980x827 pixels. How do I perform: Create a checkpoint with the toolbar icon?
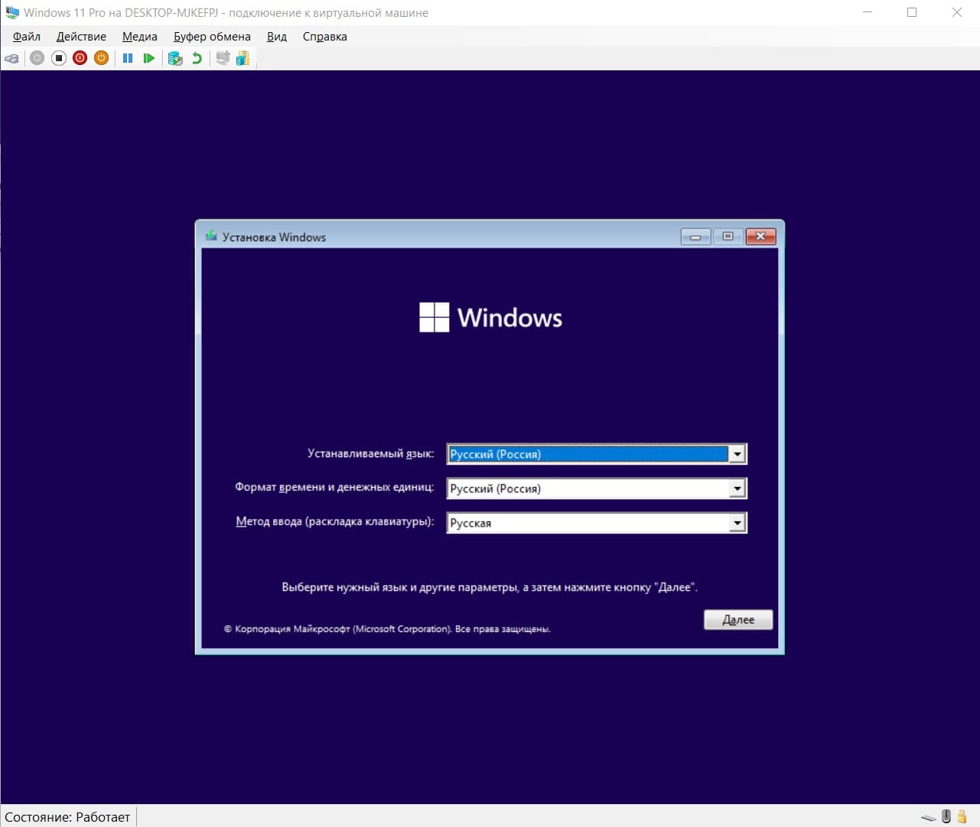[x=175, y=58]
